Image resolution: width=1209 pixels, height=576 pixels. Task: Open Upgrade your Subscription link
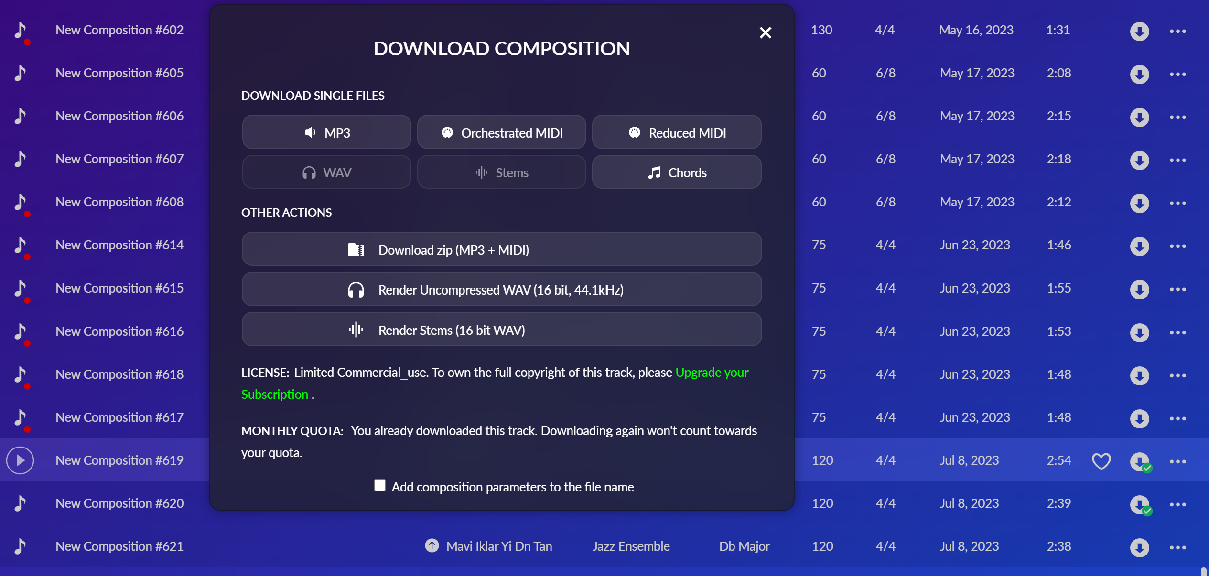pyautogui.click(x=712, y=372)
